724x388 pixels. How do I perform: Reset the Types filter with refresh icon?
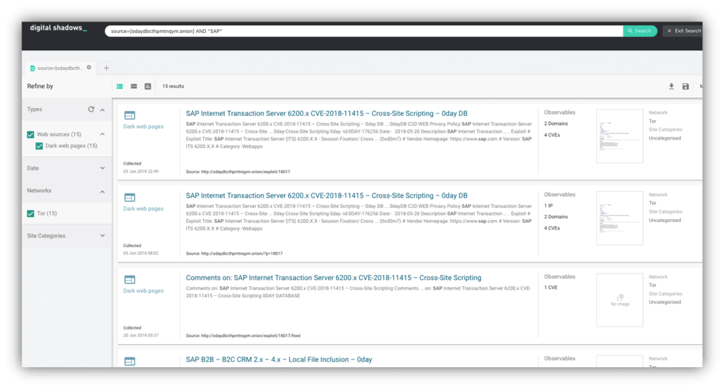point(91,110)
